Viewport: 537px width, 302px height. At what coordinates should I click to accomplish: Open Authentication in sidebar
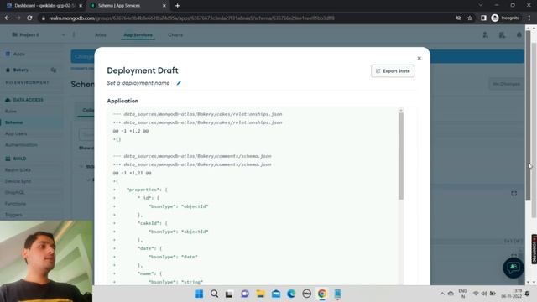click(21, 145)
